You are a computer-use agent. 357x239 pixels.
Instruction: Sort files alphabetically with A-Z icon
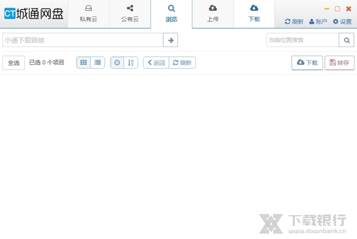(x=131, y=63)
